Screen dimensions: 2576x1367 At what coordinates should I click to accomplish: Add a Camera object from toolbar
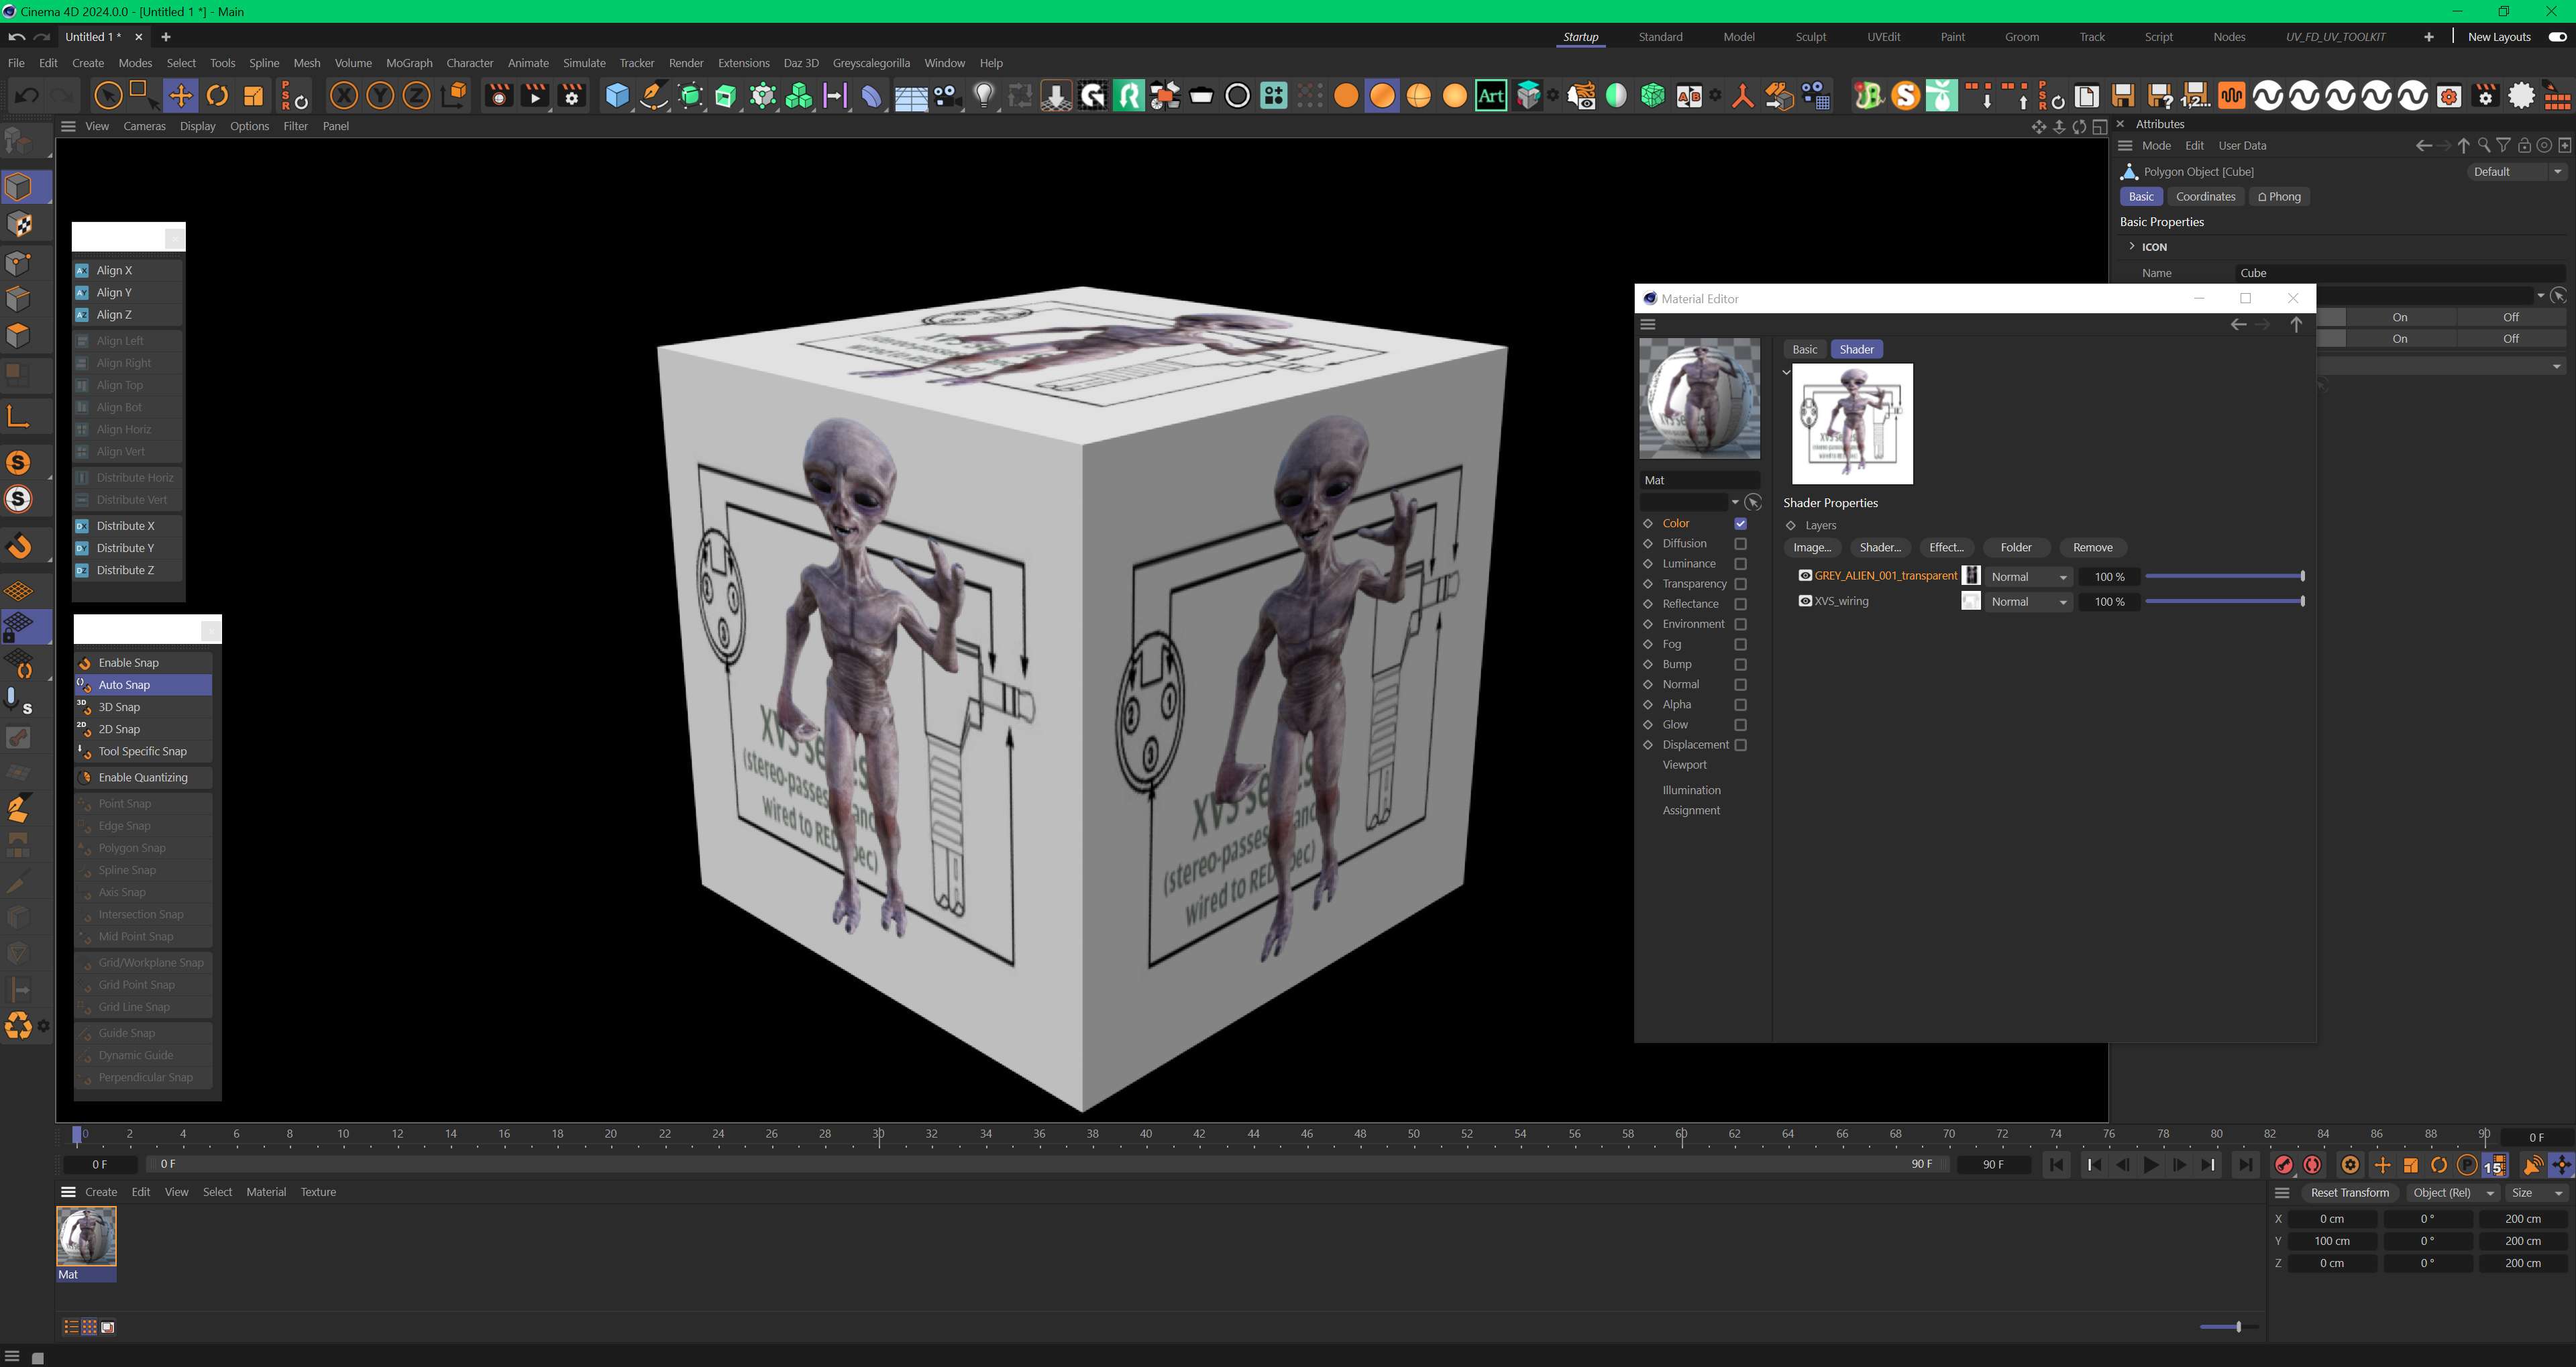[947, 96]
